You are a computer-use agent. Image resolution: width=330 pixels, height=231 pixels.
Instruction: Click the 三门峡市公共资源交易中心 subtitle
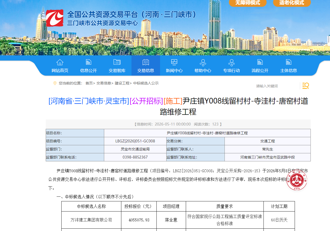click(102, 23)
